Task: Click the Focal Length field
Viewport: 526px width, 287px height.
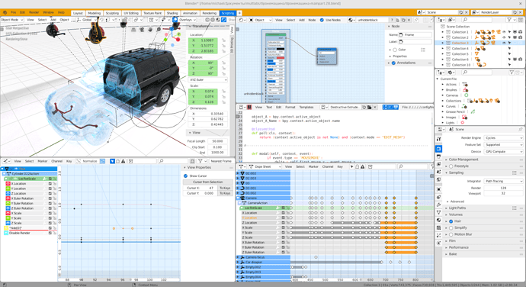Action: [217, 141]
